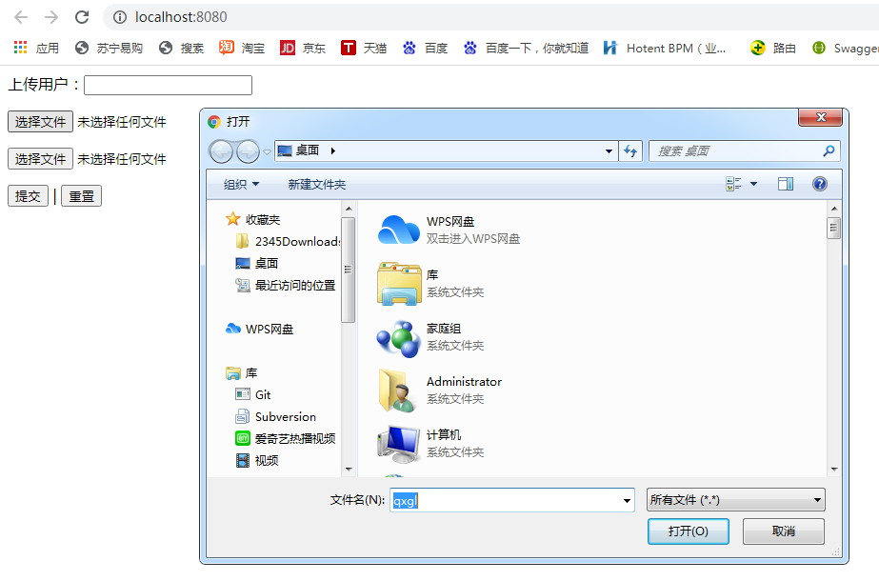This screenshot has height=581, width=879.
Task: Create a folder with 新建文件夹
Action: (317, 184)
